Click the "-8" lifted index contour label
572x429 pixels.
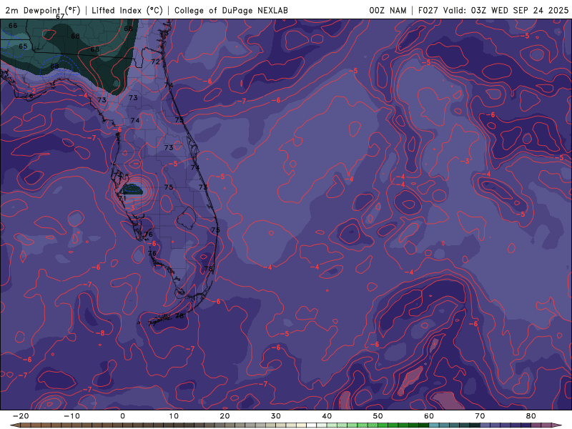pos(100,333)
